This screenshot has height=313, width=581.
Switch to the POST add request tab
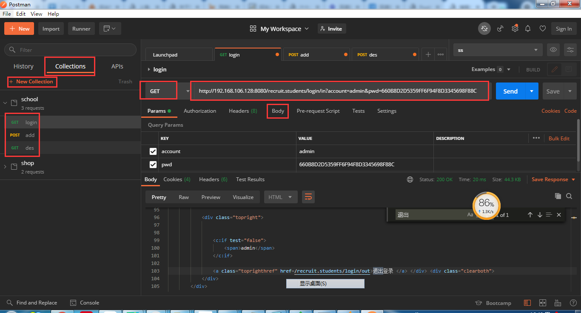pyautogui.click(x=317, y=54)
